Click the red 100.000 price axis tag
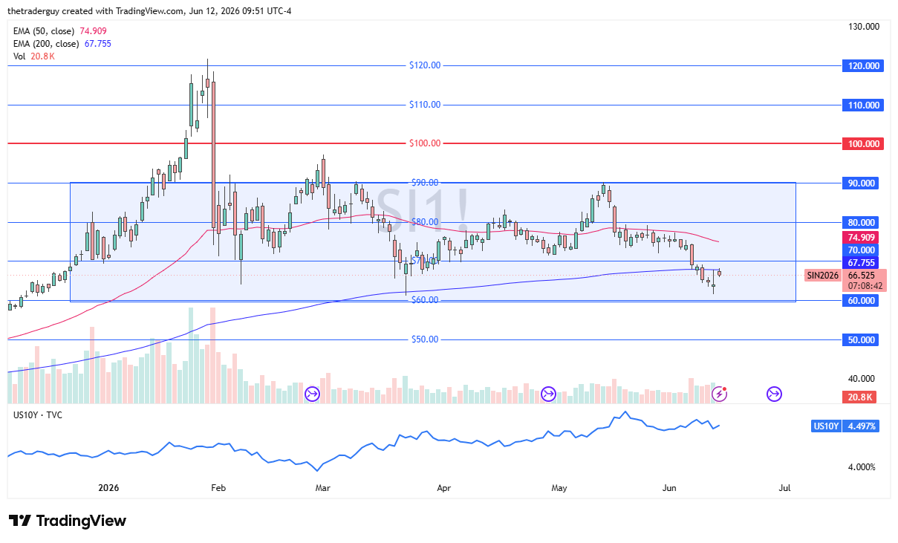This screenshot has height=543, width=898. [862, 143]
